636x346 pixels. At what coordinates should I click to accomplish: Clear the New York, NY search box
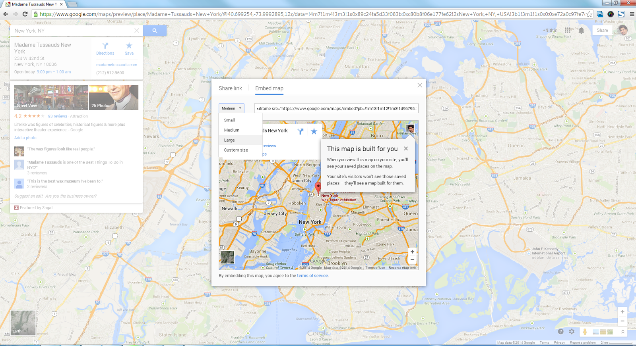(x=136, y=31)
